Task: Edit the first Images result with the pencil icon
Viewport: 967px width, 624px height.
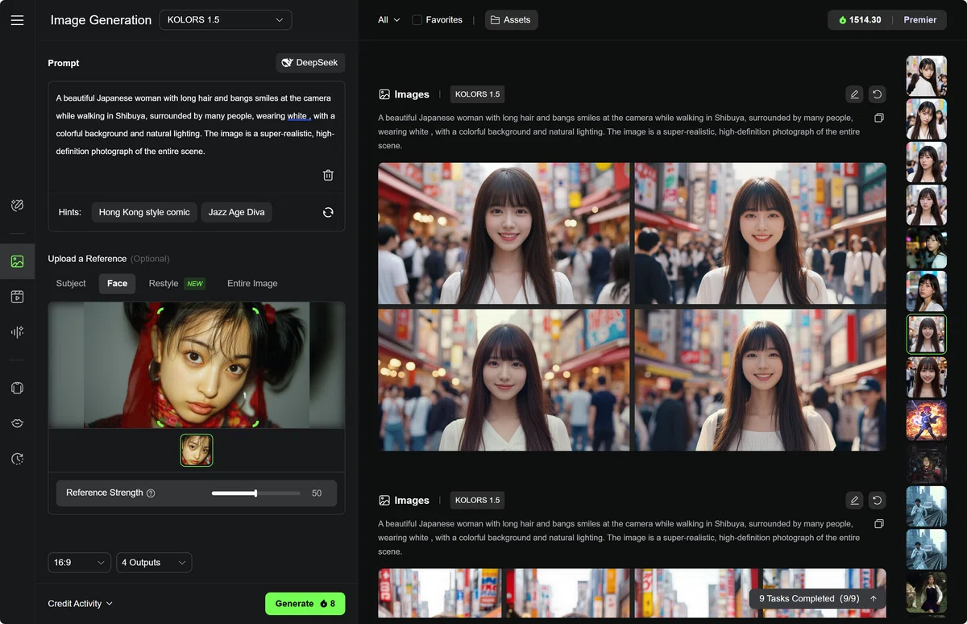Action: 854,94
